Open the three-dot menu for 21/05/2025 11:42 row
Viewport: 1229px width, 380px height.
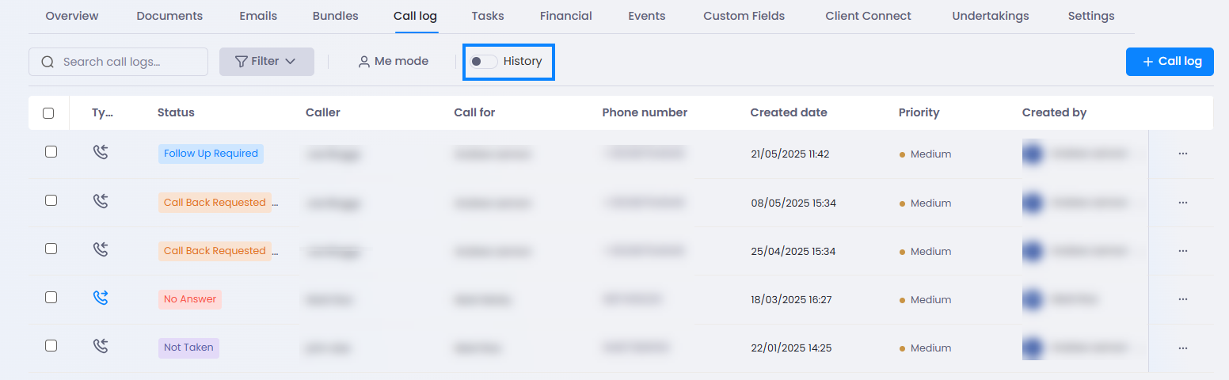coord(1183,154)
